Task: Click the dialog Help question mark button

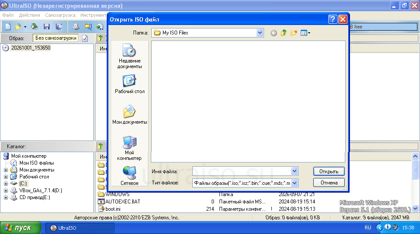Action: [x=332, y=19]
